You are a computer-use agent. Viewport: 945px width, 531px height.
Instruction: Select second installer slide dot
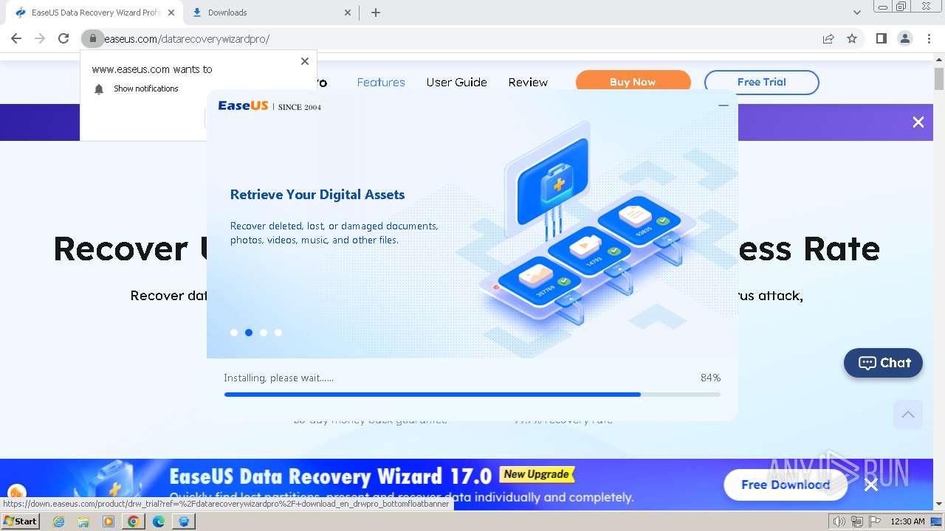pos(249,333)
